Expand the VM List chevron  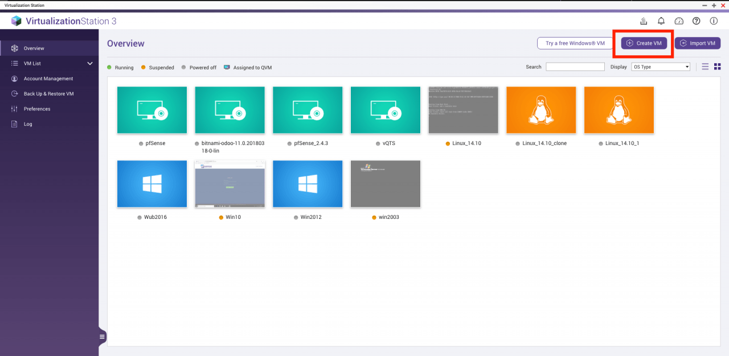[89, 64]
